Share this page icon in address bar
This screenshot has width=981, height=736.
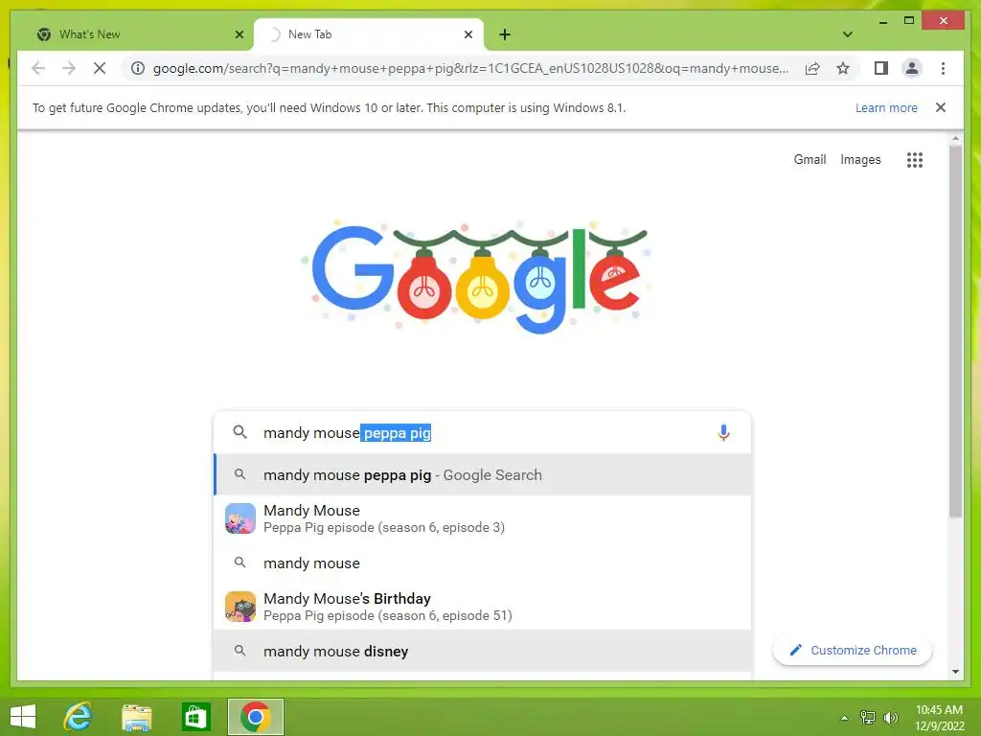[812, 68]
